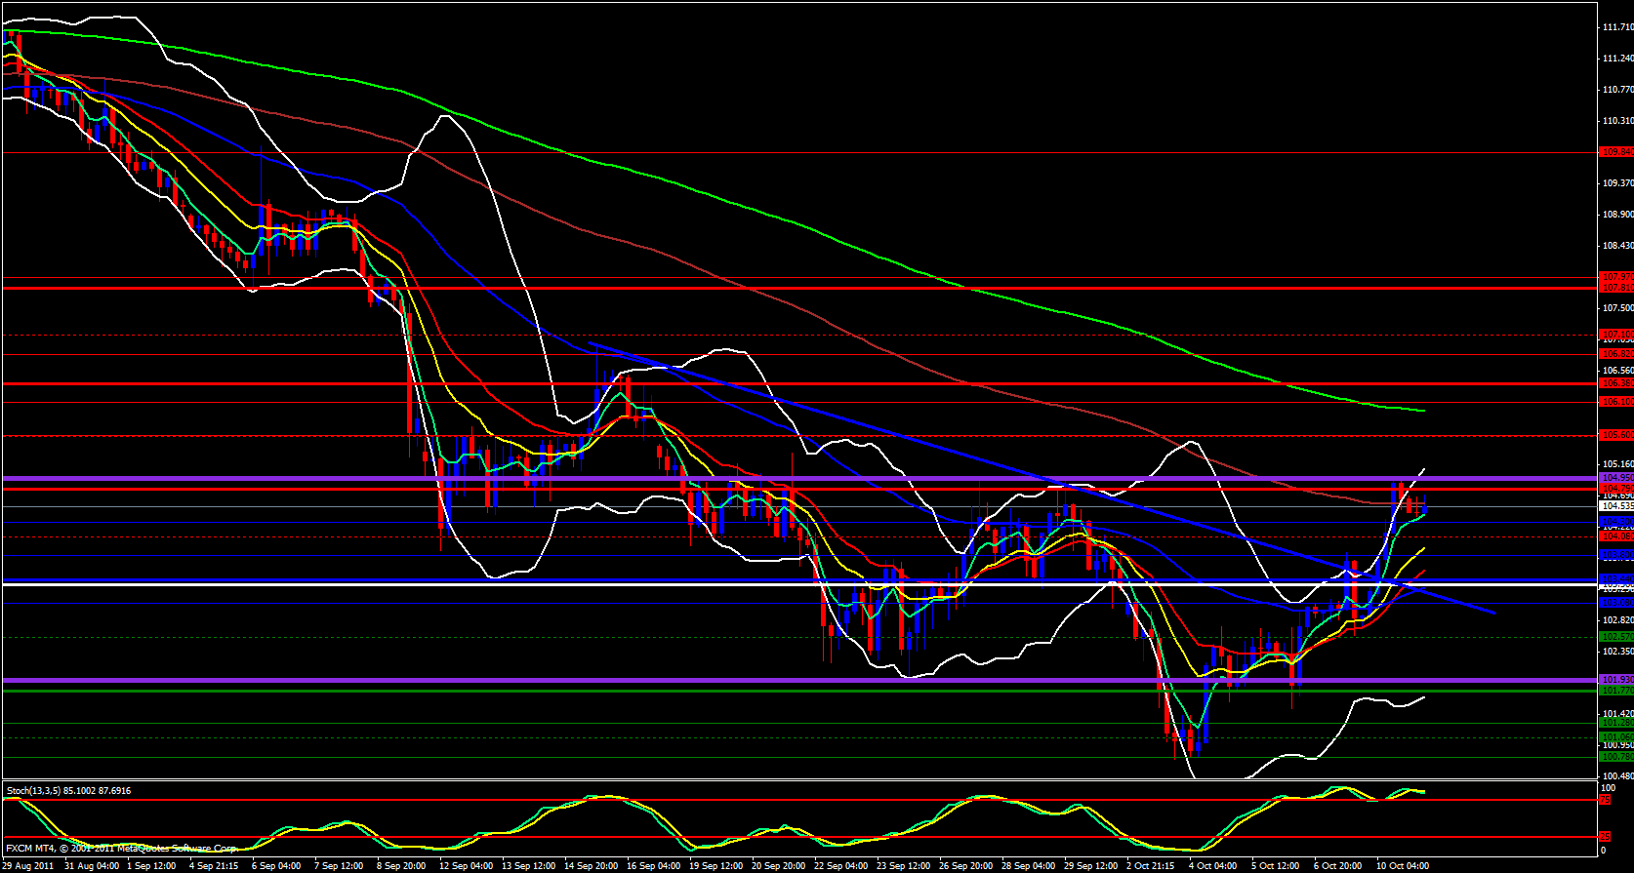Click the 10 Oct 04:00 time label
This screenshot has width=1634, height=873.
(x=1402, y=865)
